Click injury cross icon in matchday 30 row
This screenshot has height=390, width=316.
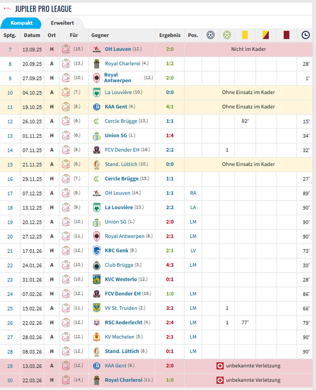[x=220, y=380]
